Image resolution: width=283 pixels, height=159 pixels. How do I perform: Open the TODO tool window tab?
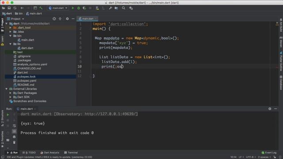[x=29, y=153]
